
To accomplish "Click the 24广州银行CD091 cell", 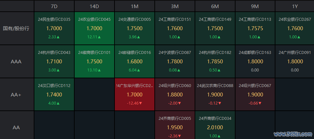I will tap(295, 61).
